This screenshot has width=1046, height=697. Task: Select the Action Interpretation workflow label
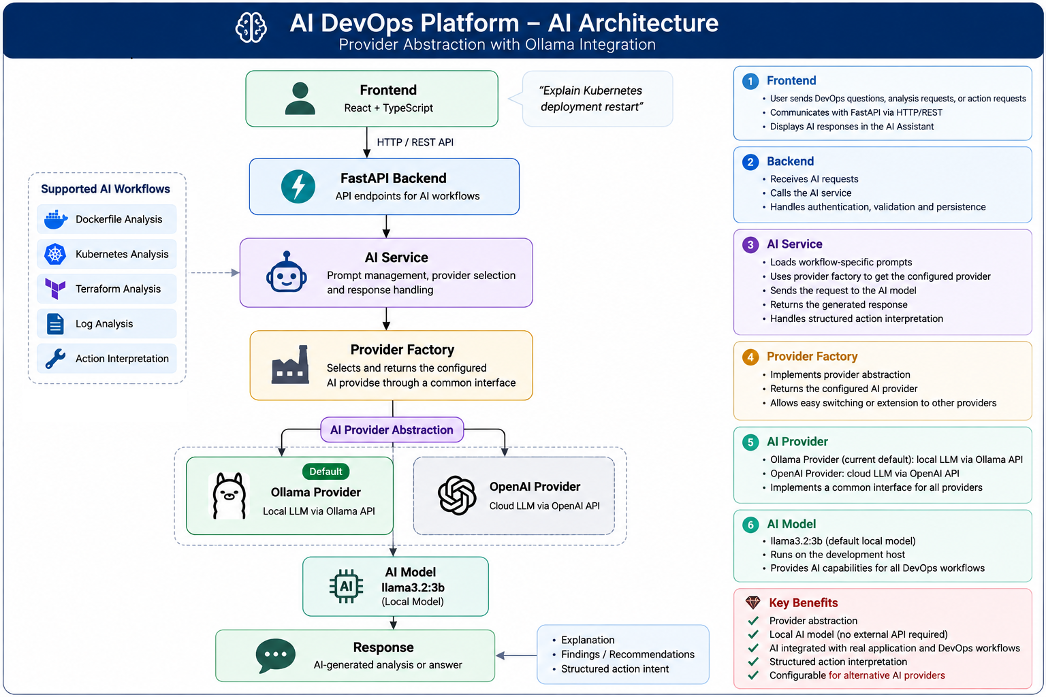click(122, 359)
